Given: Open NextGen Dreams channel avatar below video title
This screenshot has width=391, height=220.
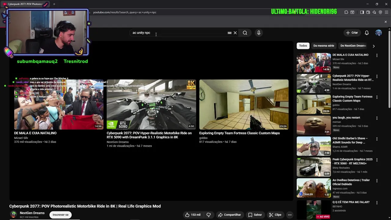Looking at the screenshot, I should point(13,215).
